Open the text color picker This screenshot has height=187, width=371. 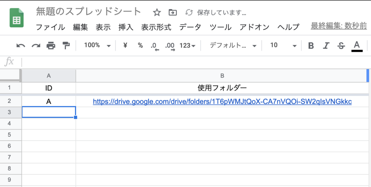357,45
